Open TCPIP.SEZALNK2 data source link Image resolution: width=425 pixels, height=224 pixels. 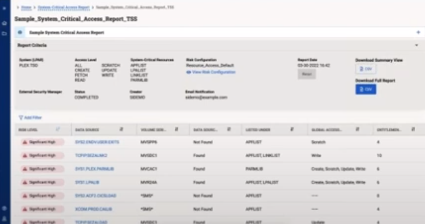click(x=91, y=155)
